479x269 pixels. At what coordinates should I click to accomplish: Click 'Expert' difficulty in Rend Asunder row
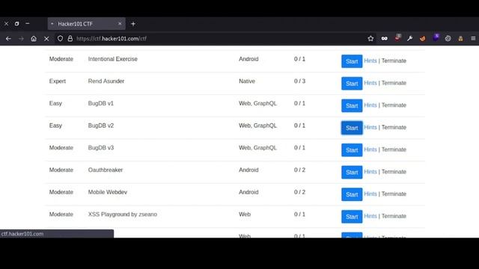pyautogui.click(x=58, y=81)
